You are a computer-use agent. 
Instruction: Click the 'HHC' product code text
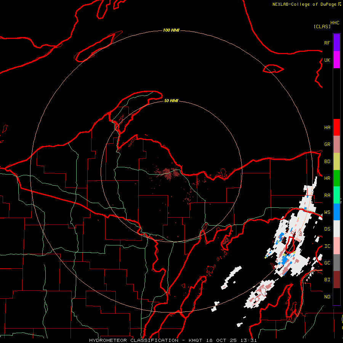click(x=335, y=23)
